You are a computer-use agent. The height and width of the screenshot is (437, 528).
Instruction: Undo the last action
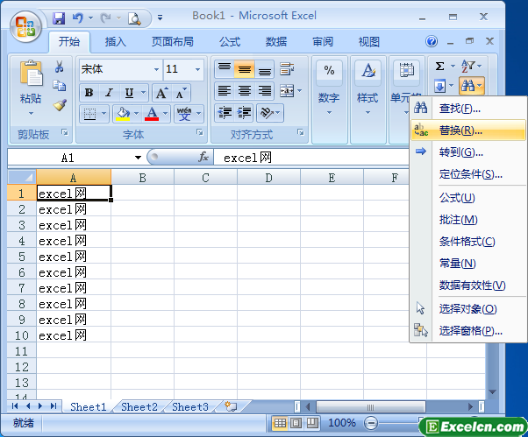pyautogui.click(x=78, y=18)
